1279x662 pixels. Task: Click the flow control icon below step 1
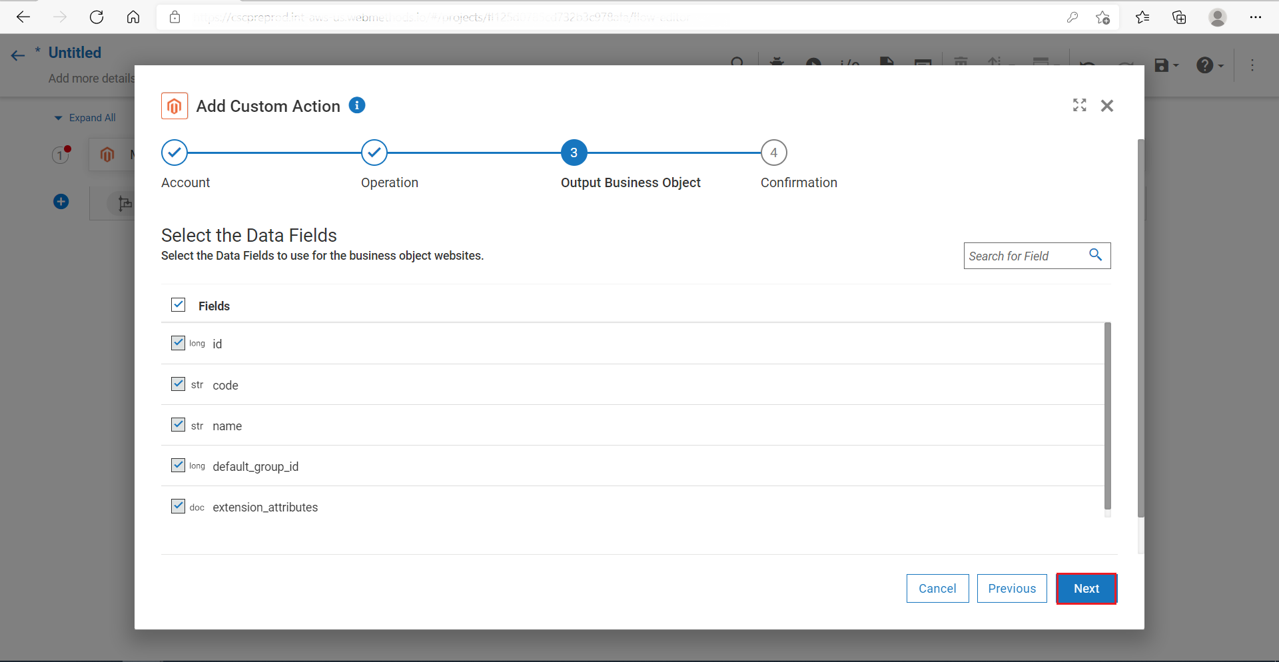pyautogui.click(x=125, y=203)
